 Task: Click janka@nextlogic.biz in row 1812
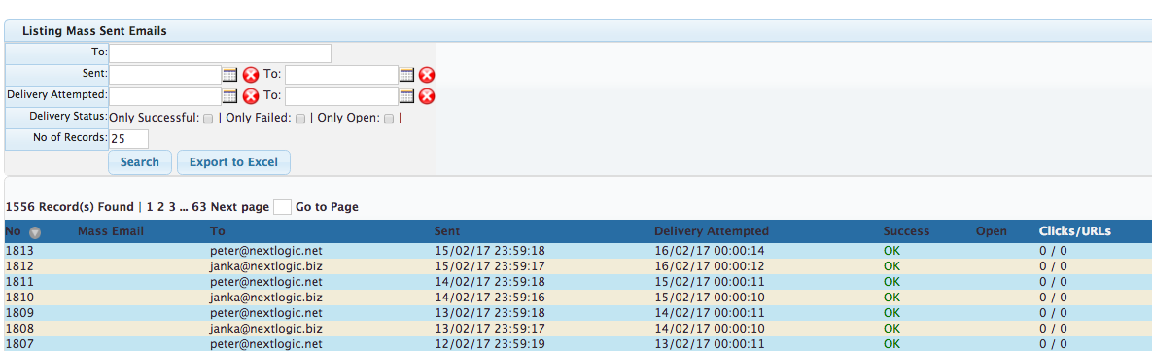pyautogui.click(x=266, y=265)
